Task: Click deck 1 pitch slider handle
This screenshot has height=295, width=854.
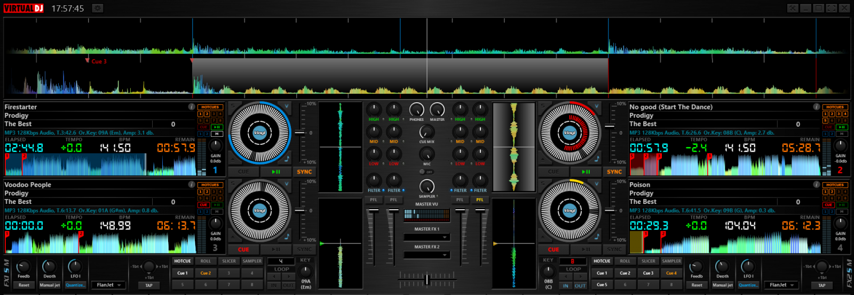Action: [x=300, y=133]
